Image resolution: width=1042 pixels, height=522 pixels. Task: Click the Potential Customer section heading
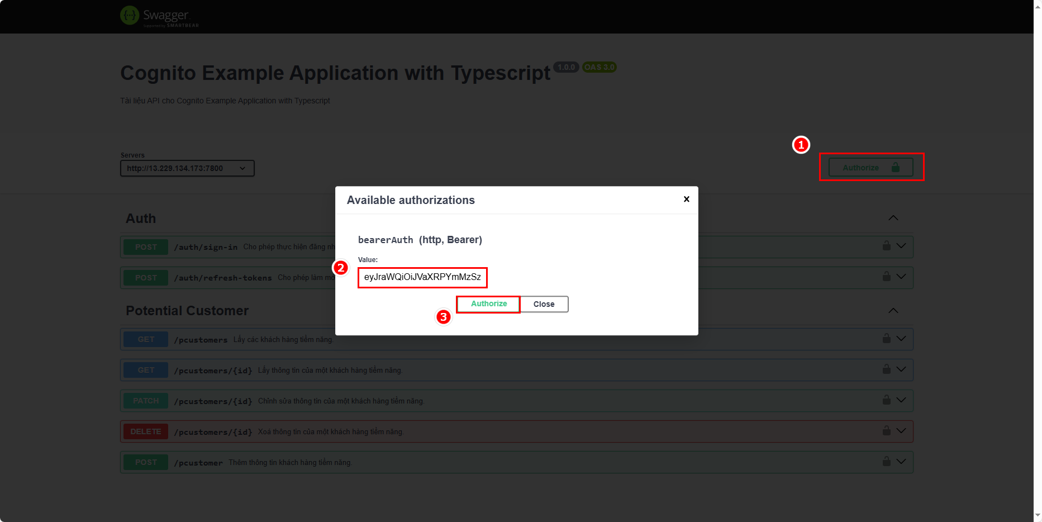click(187, 311)
